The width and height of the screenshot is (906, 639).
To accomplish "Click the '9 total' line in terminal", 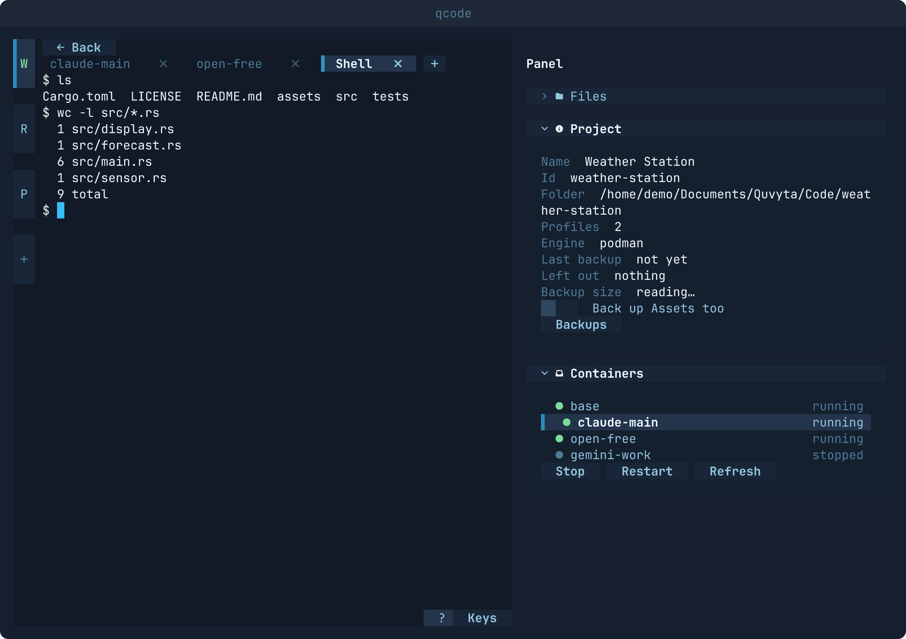I will 83,194.
